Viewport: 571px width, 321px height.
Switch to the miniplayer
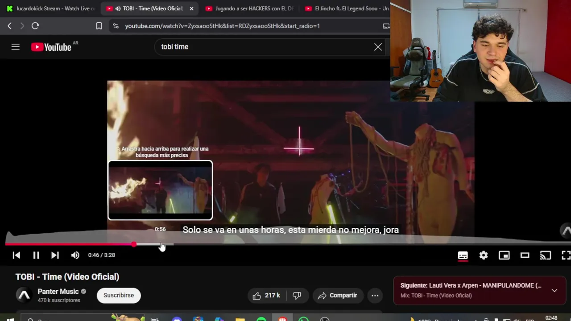[504, 255]
